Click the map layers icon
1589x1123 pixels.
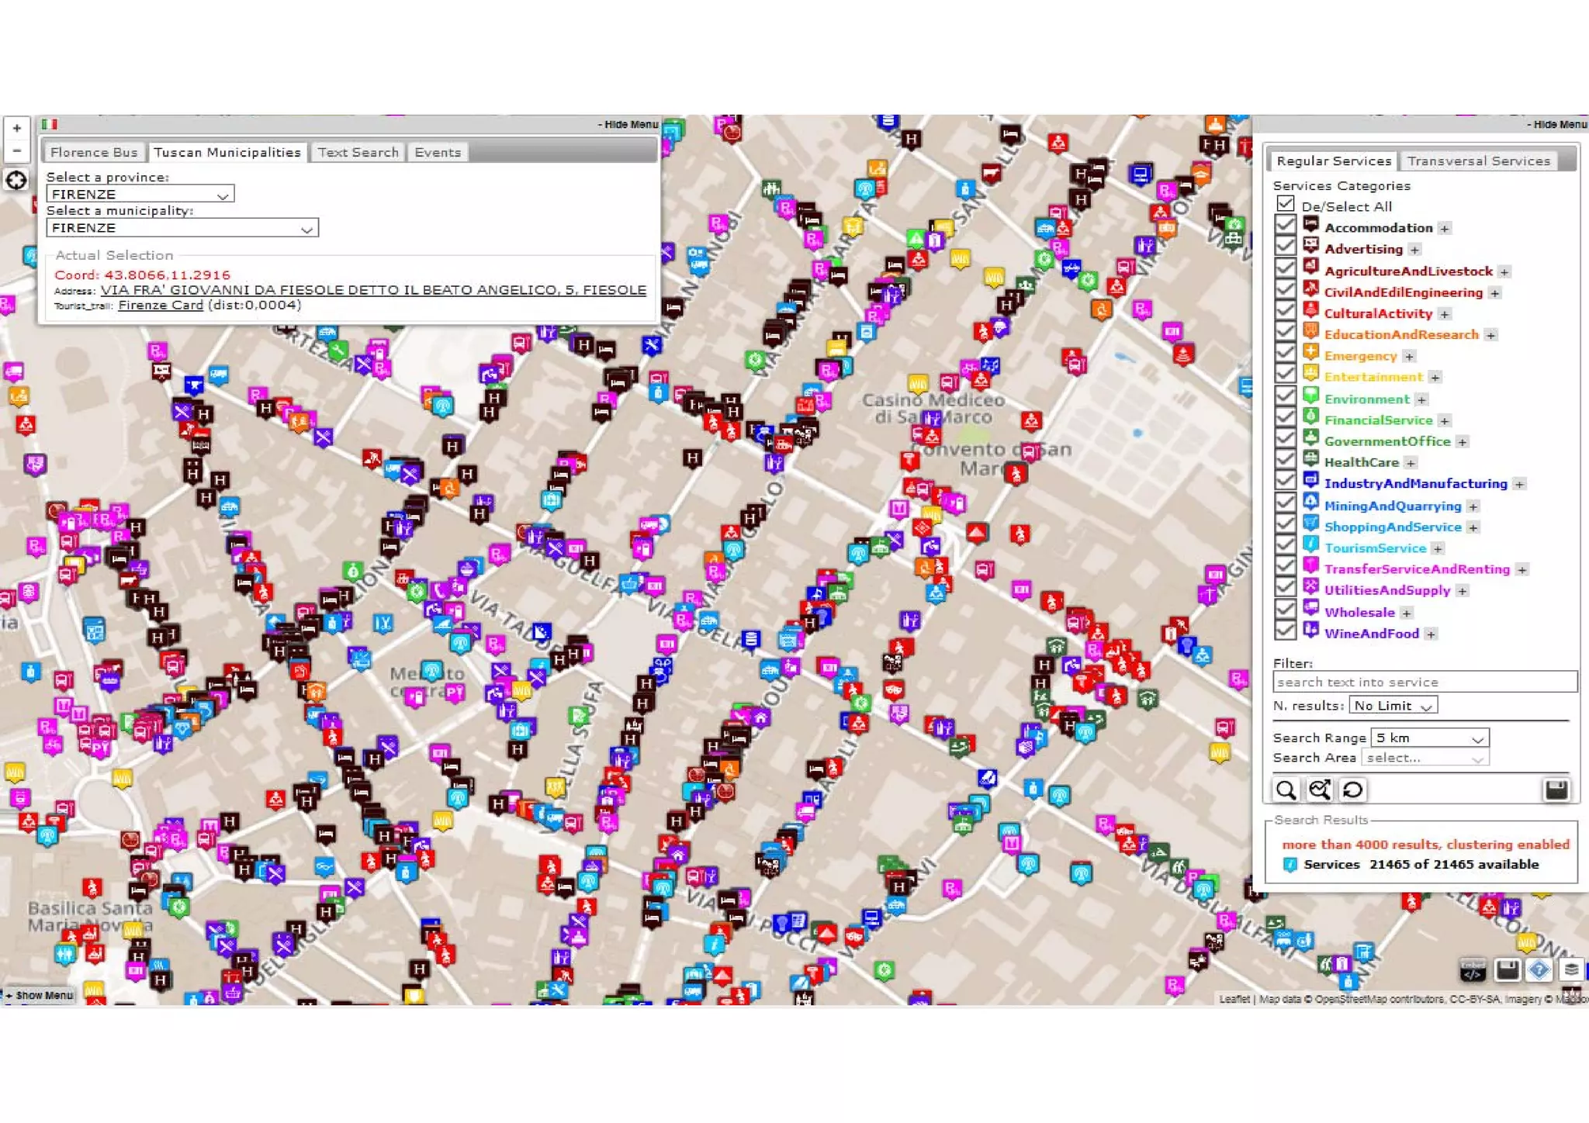pyautogui.click(x=1571, y=969)
